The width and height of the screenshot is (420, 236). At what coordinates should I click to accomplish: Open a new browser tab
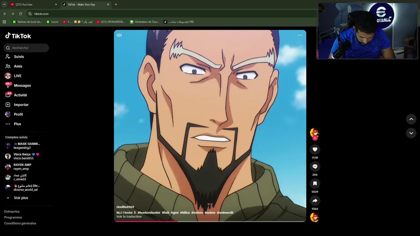pyautogui.click(x=116, y=4)
